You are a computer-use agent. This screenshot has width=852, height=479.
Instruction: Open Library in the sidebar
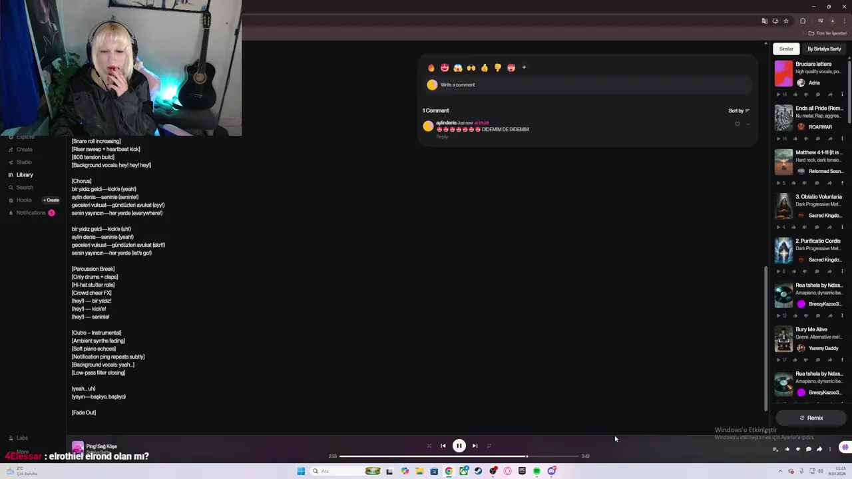click(21, 175)
